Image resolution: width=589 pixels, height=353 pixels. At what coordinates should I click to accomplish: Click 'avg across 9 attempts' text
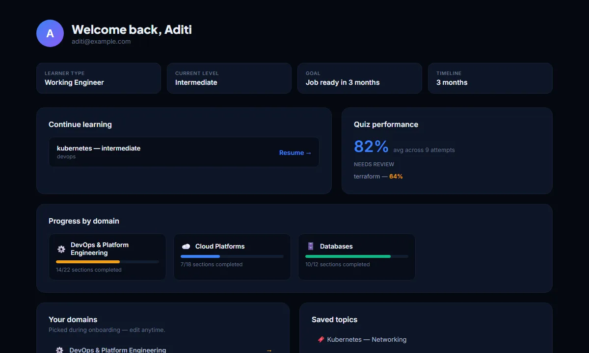point(424,150)
